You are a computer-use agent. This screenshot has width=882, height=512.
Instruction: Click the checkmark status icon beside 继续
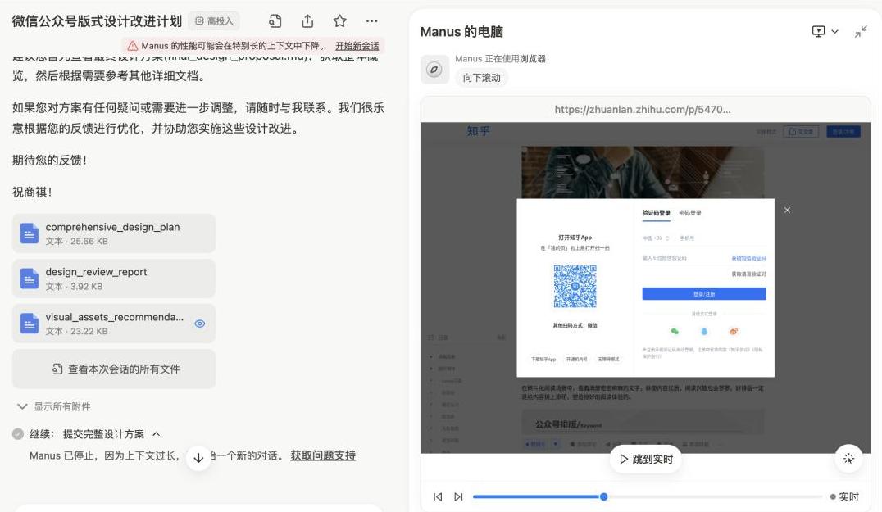(x=18, y=434)
